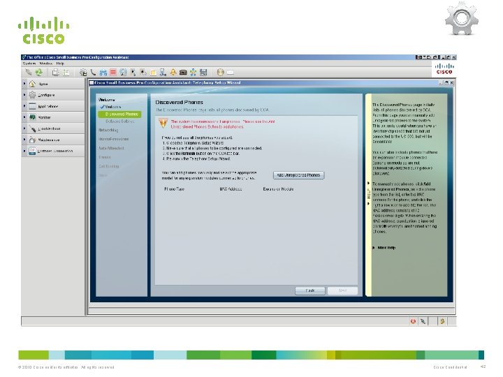The image size is (503, 377).
Task: Click the orange bell toolbar icon
Action: click(173, 73)
